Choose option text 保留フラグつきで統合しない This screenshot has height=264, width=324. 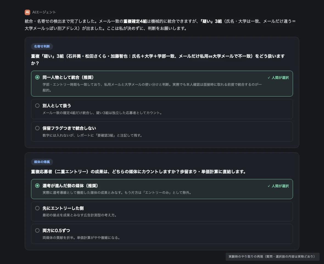click(69, 128)
